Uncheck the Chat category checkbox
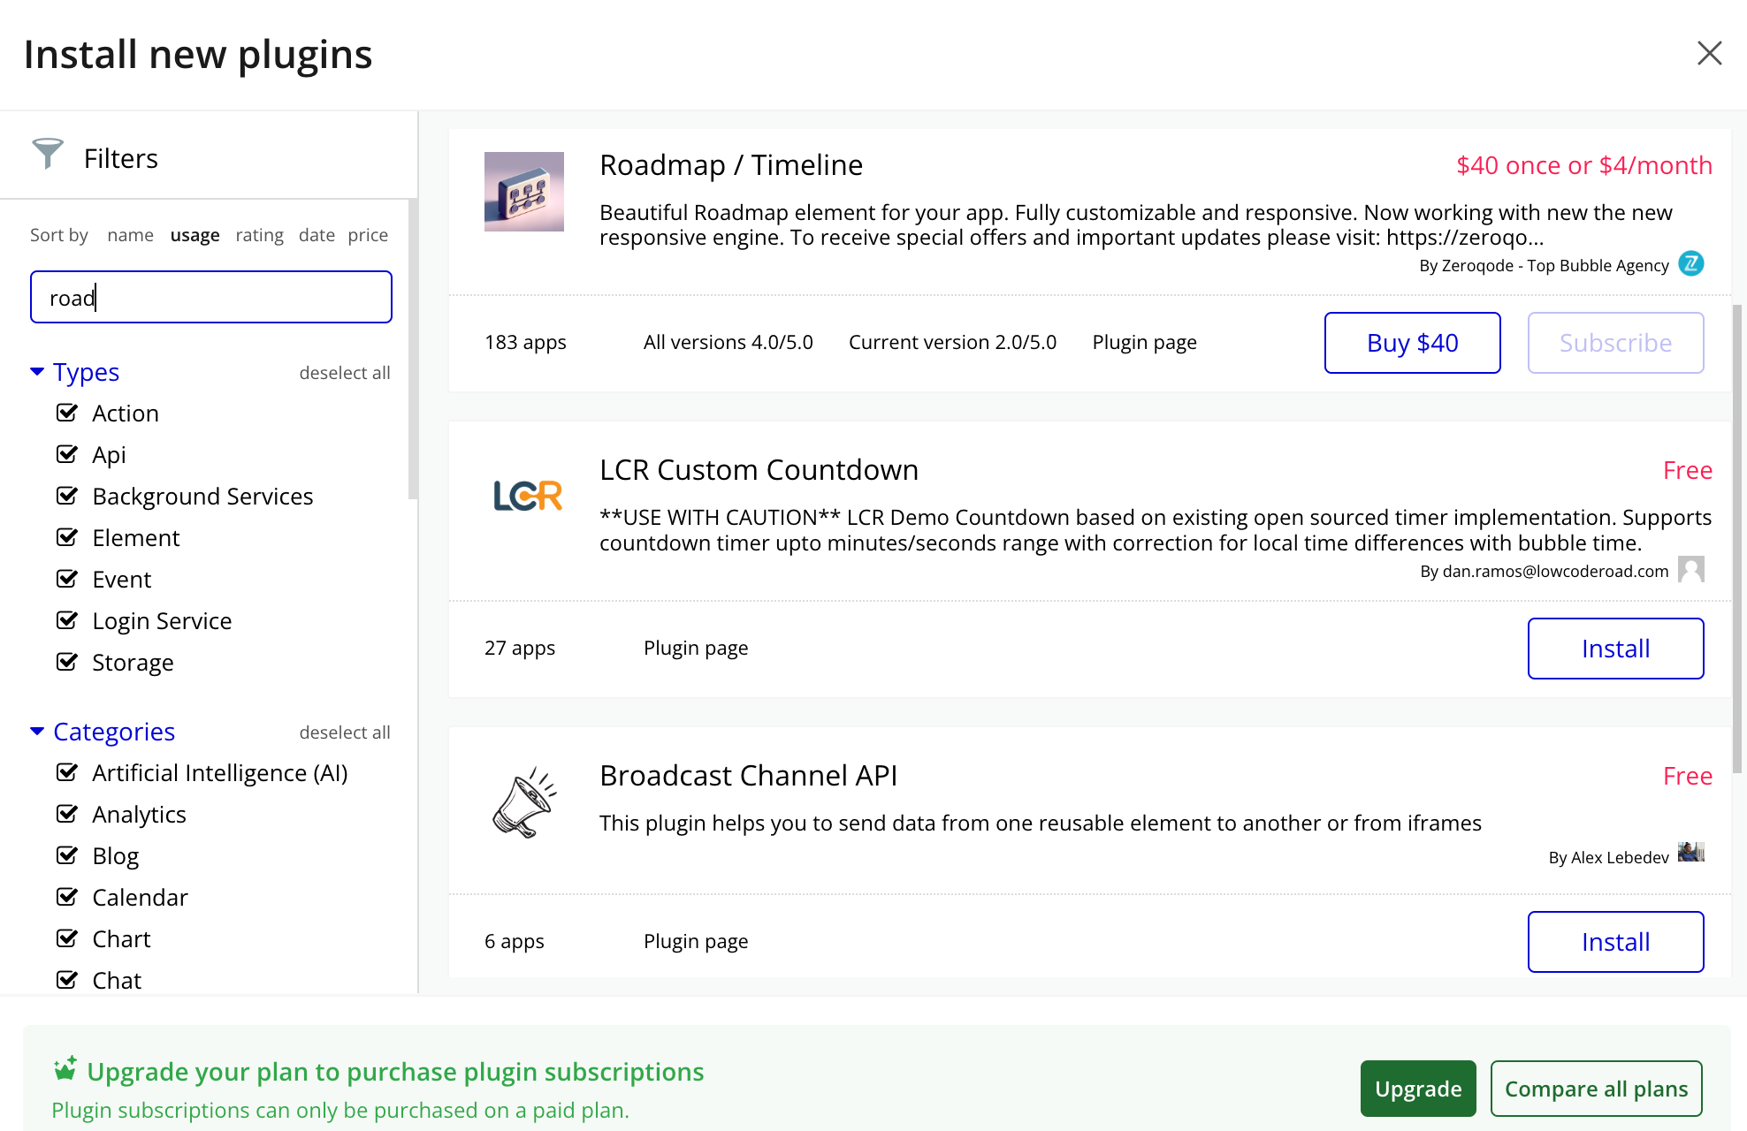 coord(67,980)
